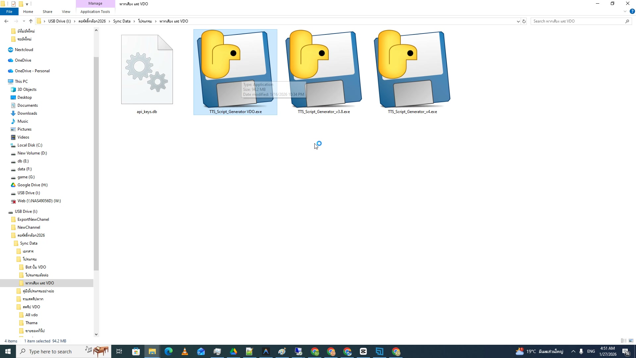Open Microsoft Edge from the taskbar
Screen dimensions: 636x358
pos(168,351)
